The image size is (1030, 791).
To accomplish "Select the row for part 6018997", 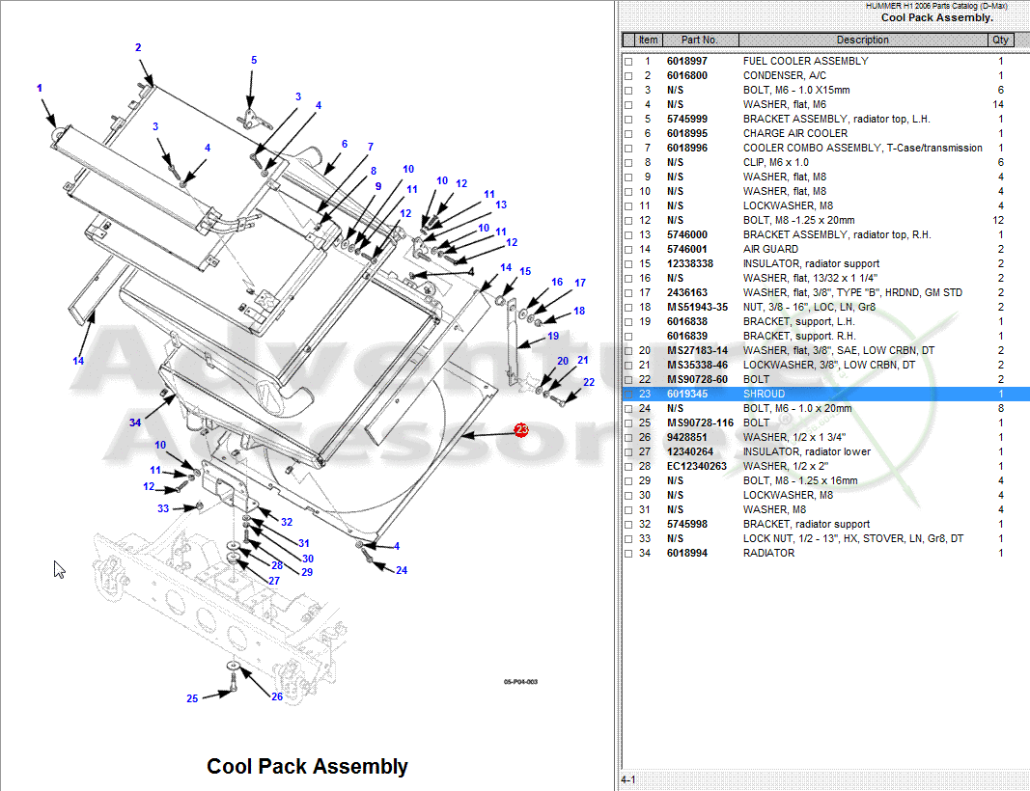I will [825, 61].
